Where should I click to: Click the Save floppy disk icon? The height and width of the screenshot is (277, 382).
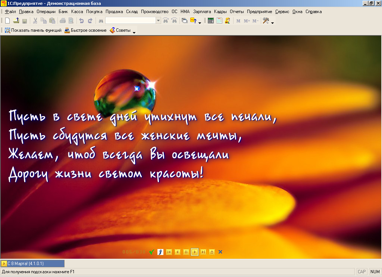tap(24, 21)
